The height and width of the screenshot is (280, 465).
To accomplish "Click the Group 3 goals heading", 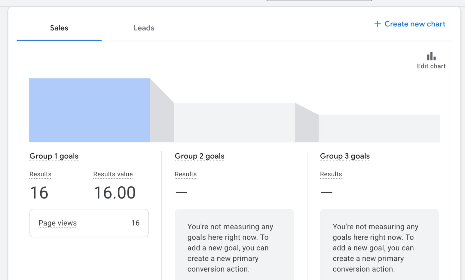I will (x=345, y=156).
